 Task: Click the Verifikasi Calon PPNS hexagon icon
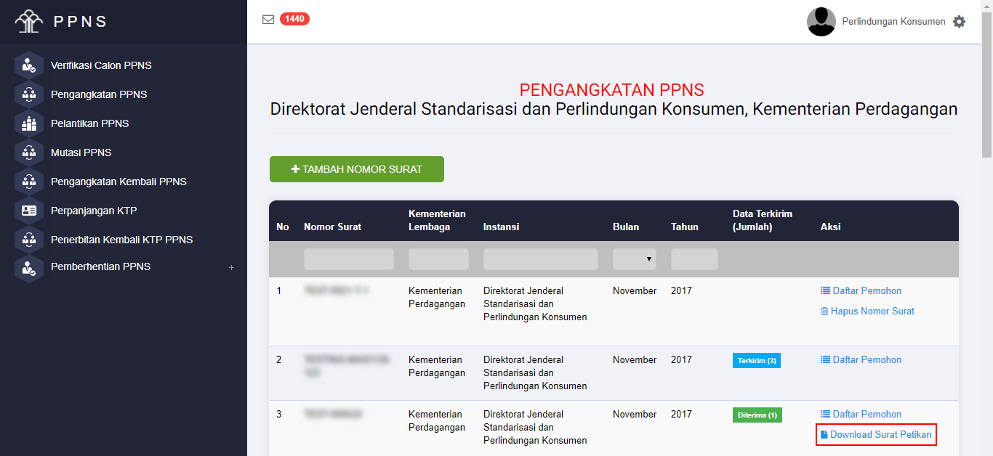coord(29,65)
